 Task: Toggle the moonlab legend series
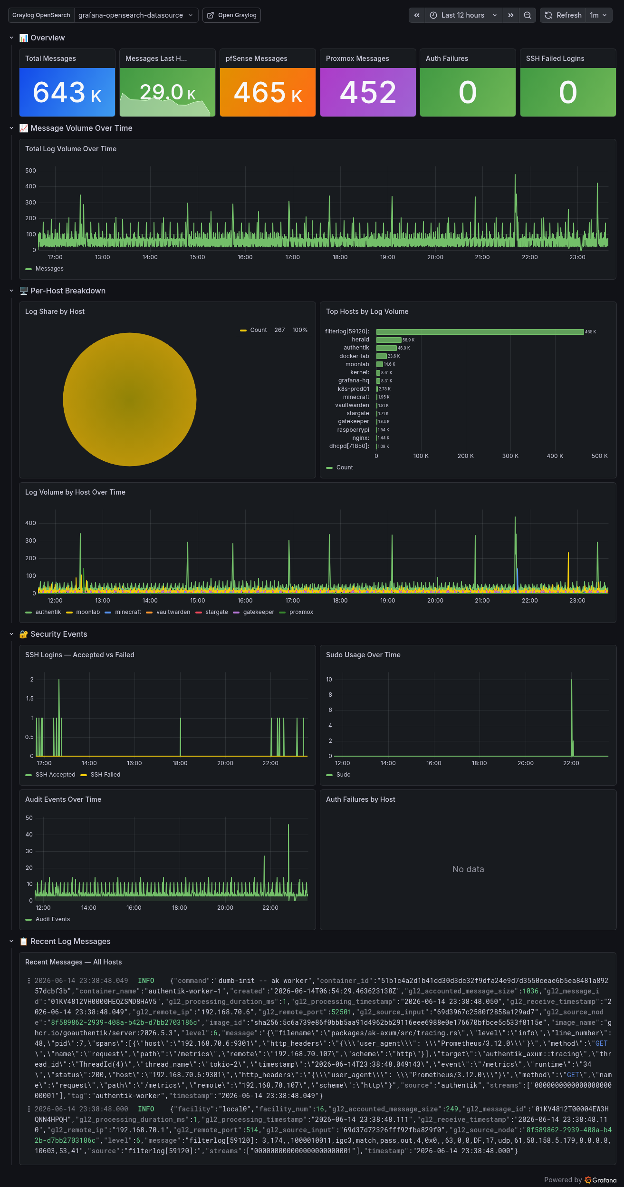(x=88, y=612)
